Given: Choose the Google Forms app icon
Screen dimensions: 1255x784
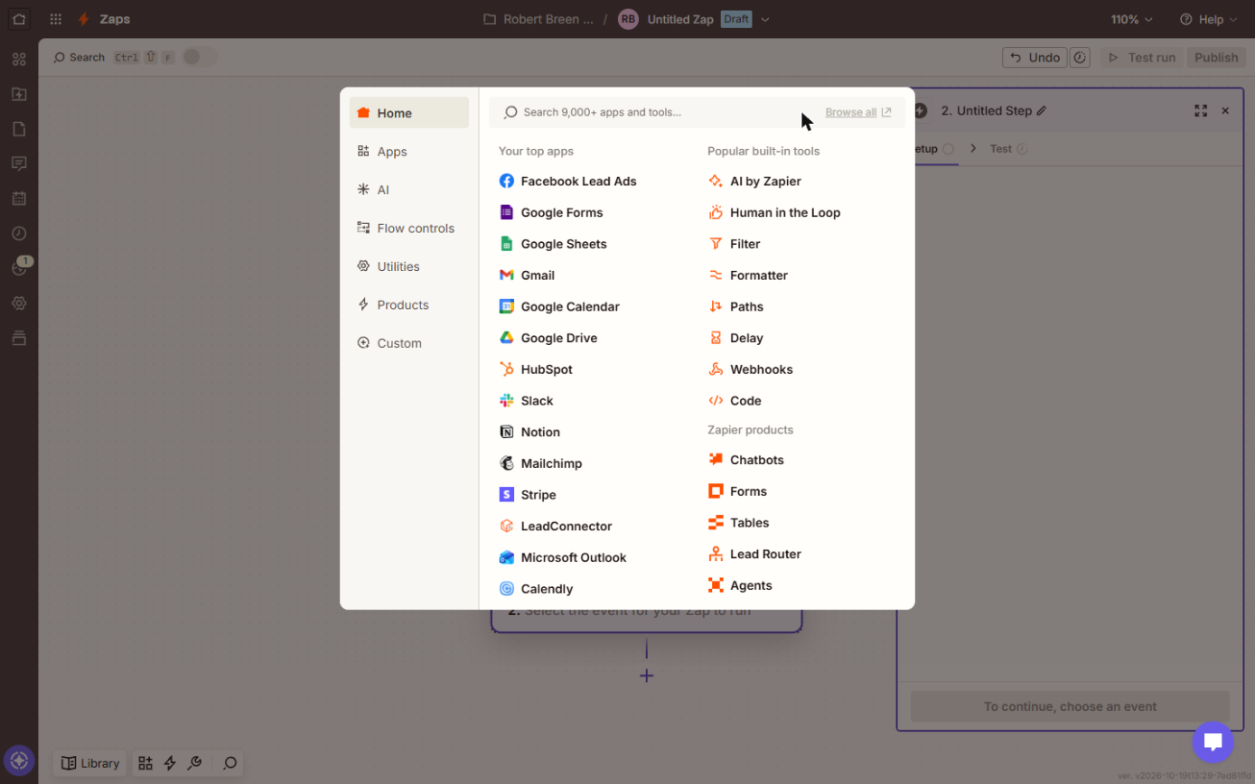Looking at the screenshot, I should [507, 212].
